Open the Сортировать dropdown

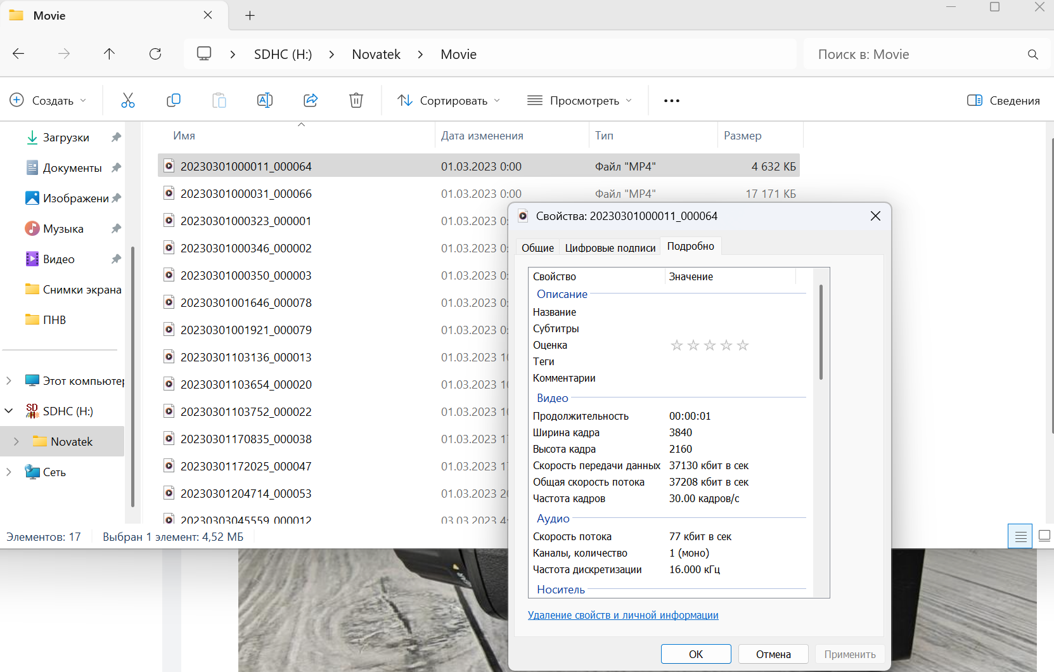449,101
